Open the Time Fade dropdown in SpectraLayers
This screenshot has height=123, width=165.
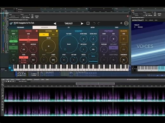pyautogui.click(x=23, y=81)
